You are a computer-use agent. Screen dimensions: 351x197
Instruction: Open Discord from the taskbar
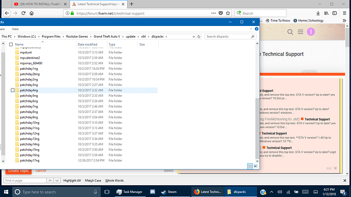click(153, 192)
